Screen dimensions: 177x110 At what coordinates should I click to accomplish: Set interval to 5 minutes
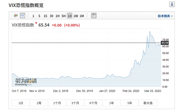tap(39, 16)
